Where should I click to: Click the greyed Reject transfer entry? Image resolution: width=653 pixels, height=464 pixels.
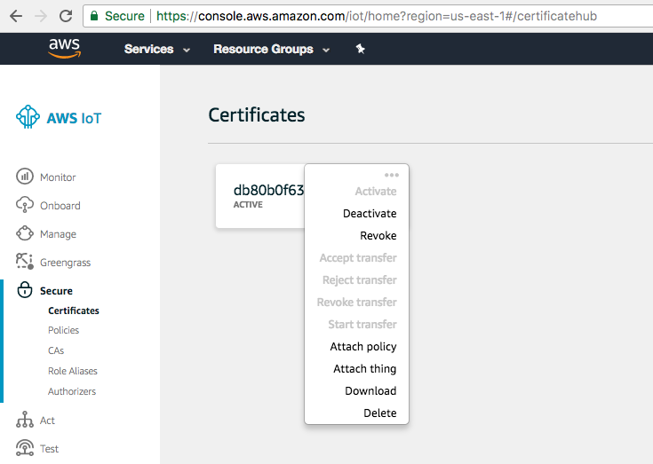click(360, 279)
